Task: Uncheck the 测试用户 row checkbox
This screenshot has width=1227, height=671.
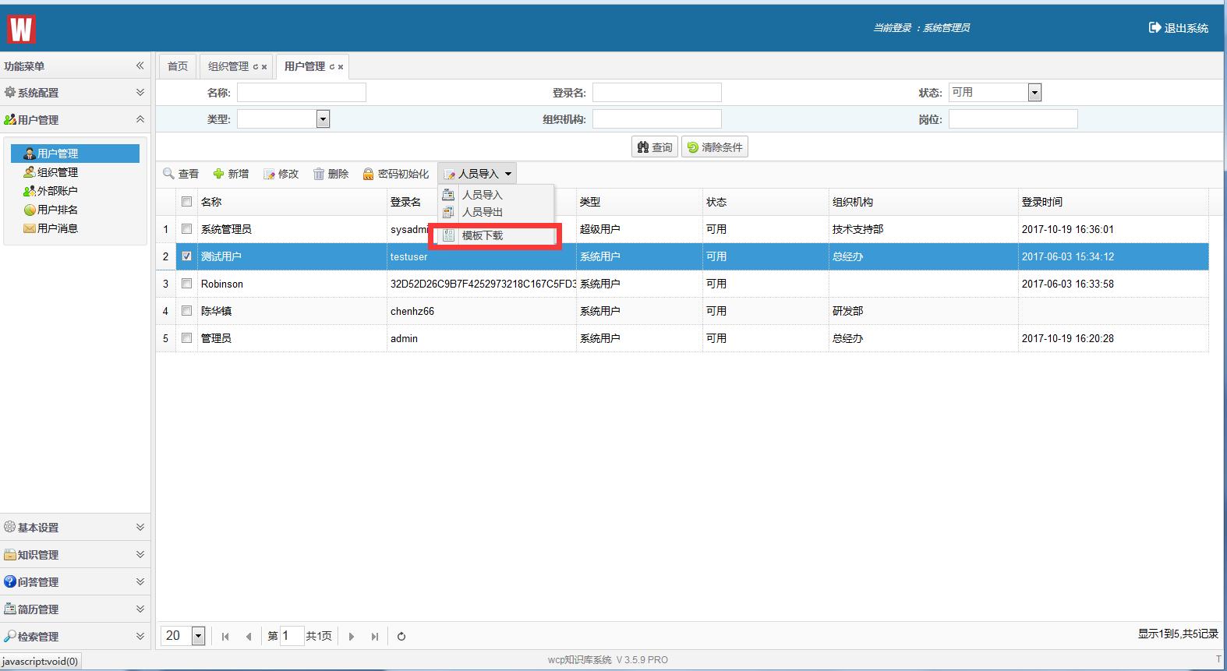Action: (186, 256)
